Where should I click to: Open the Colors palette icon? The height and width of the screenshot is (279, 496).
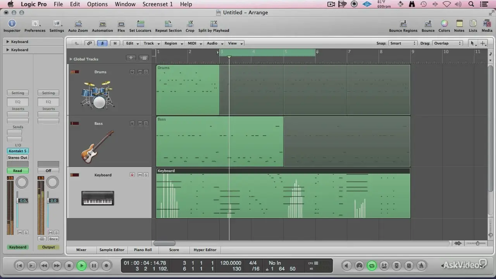point(444,24)
